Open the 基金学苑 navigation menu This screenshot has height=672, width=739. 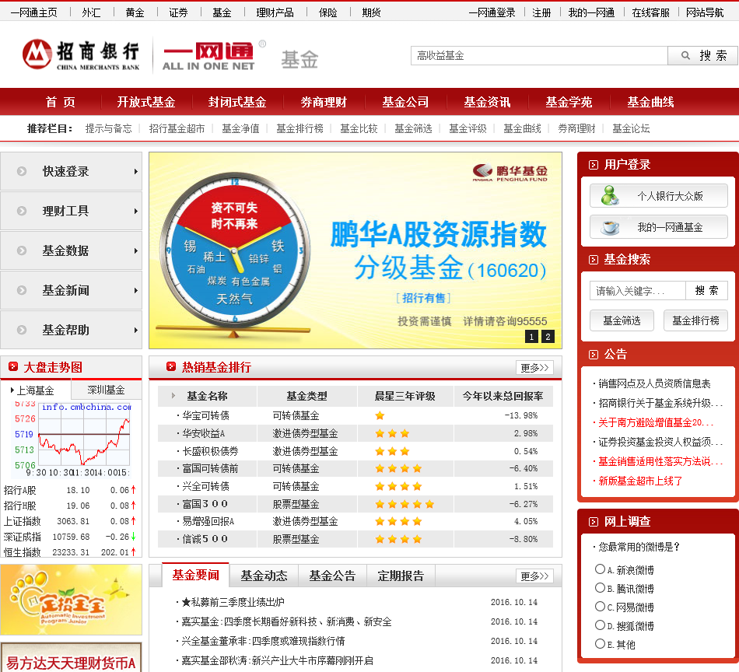click(569, 102)
